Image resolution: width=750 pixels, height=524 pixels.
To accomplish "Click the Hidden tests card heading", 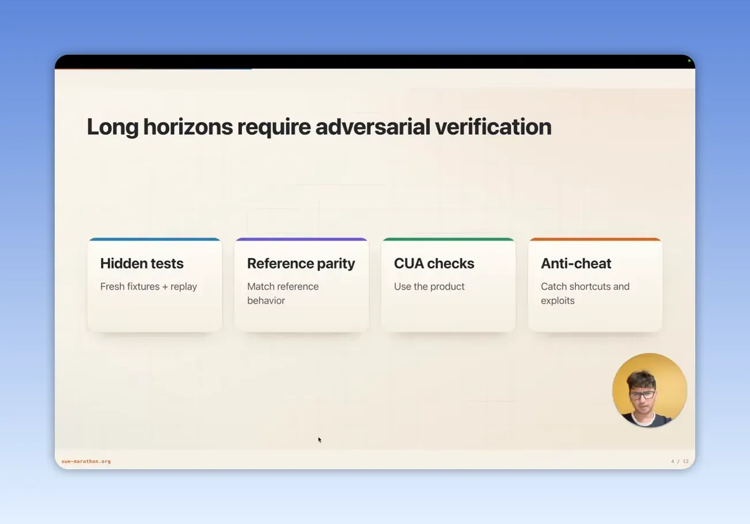I will click(142, 263).
